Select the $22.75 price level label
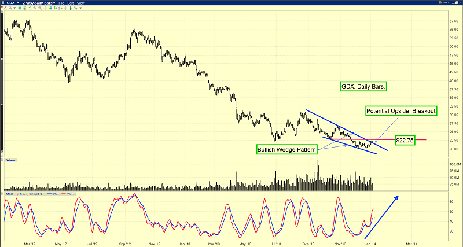This screenshot has height=247, width=463. tap(405, 140)
